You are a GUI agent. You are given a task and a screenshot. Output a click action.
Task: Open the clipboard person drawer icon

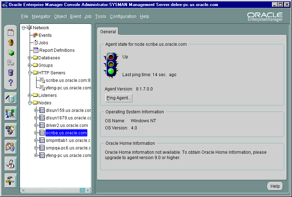pos(11,147)
